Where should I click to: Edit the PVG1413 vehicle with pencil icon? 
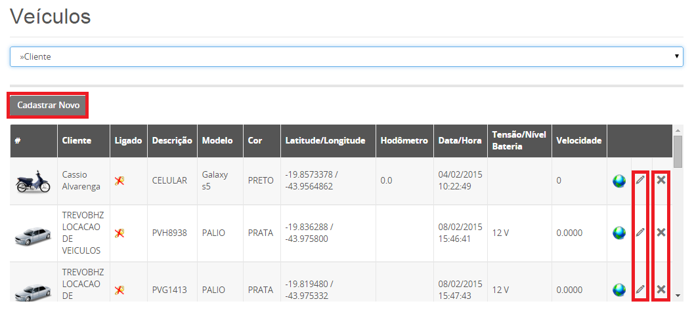click(640, 289)
